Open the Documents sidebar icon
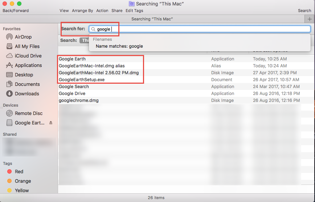Screen dimensions: 315x202 tap(9, 84)
